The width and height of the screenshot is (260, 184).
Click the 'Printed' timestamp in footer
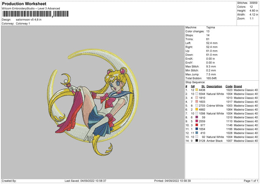(x=172, y=181)
